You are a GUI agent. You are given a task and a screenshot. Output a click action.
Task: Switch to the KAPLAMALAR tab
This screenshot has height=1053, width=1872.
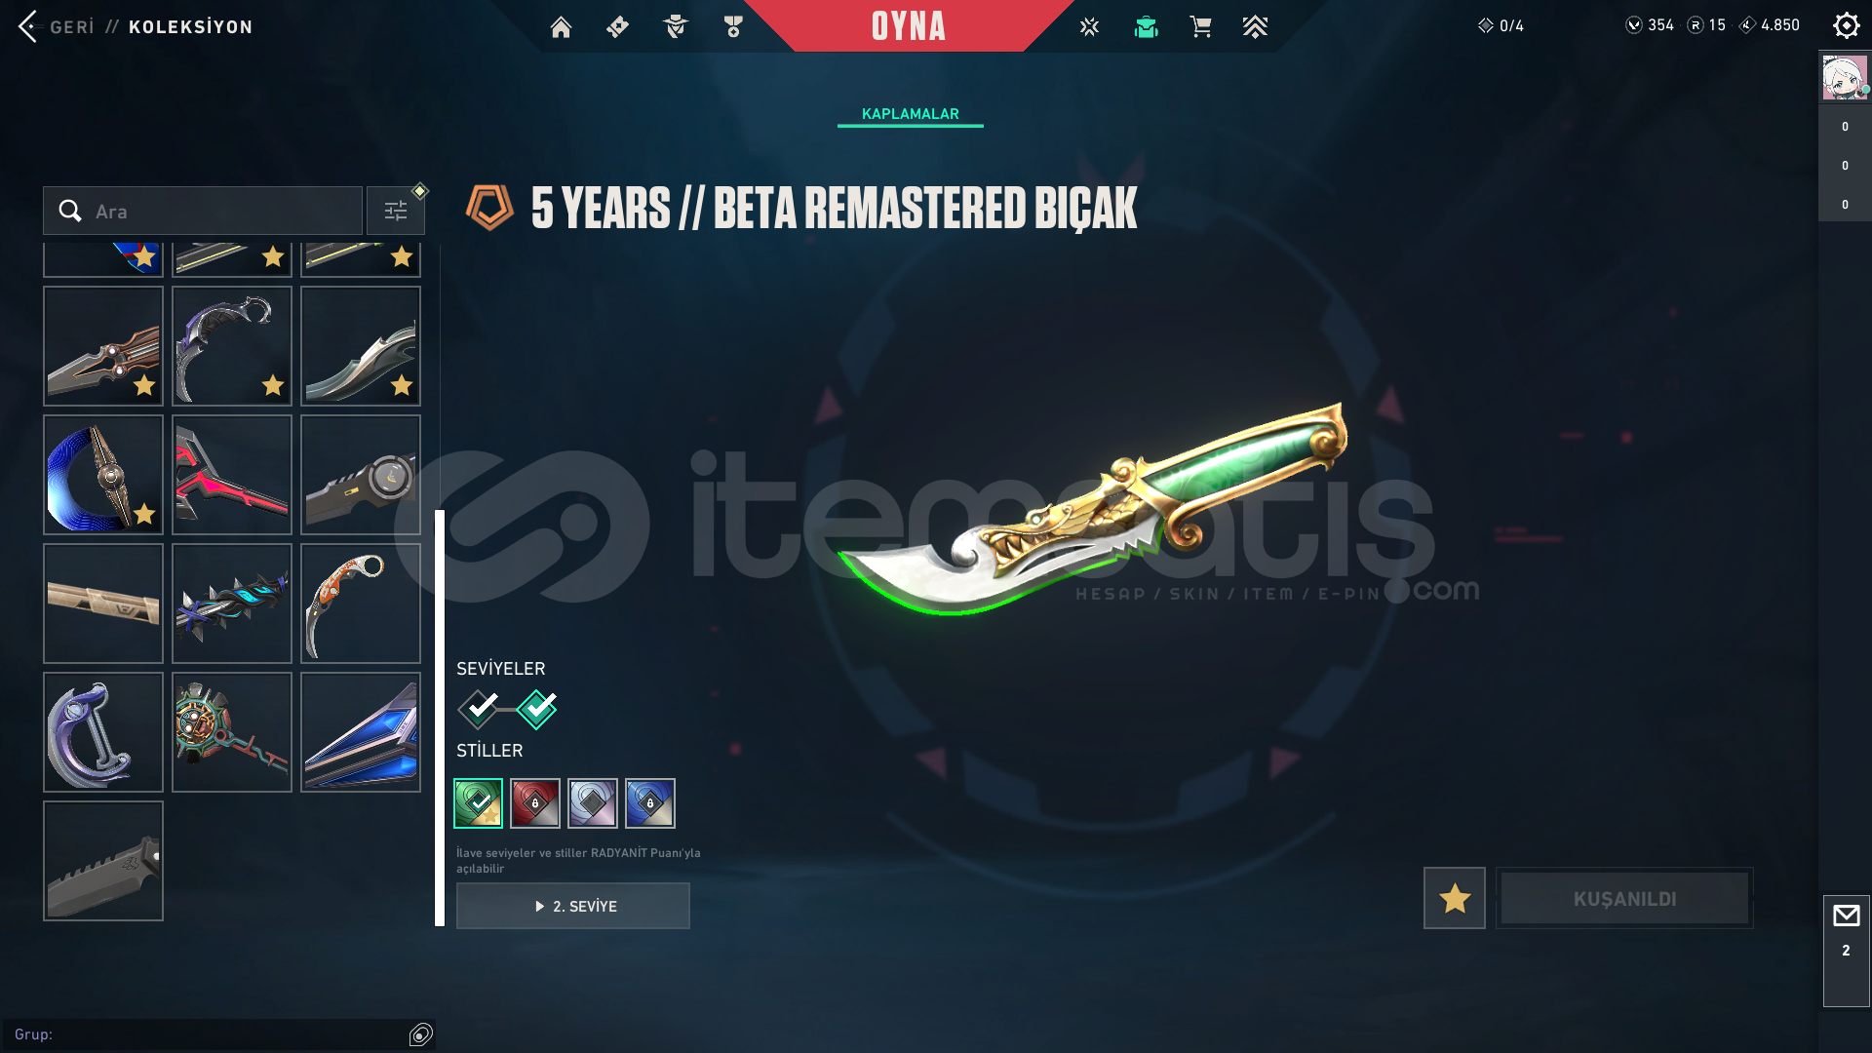910,114
